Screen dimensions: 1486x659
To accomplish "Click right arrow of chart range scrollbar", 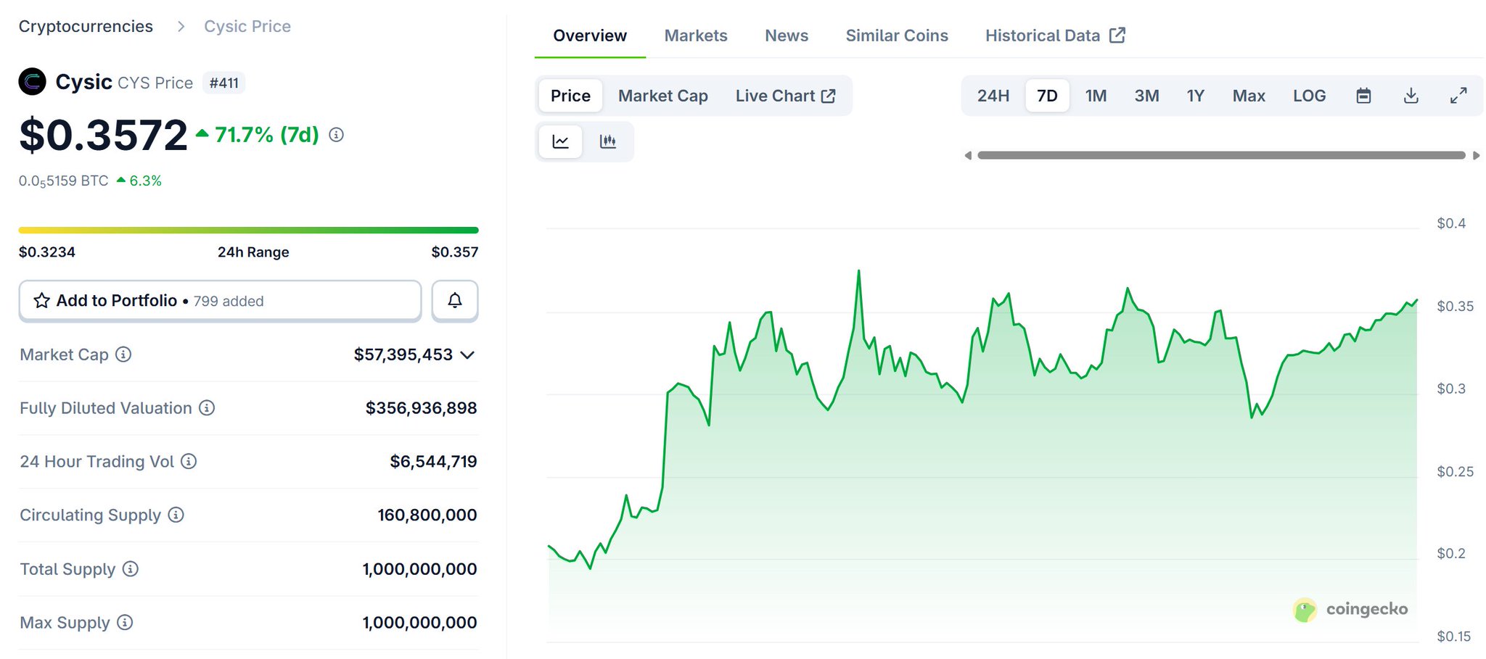I will (x=1476, y=155).
